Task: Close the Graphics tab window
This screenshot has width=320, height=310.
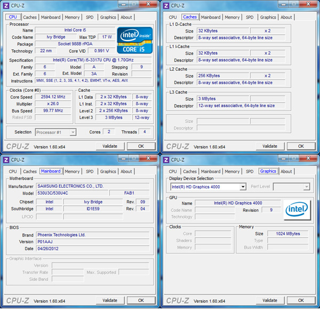Action: point(309,158)
